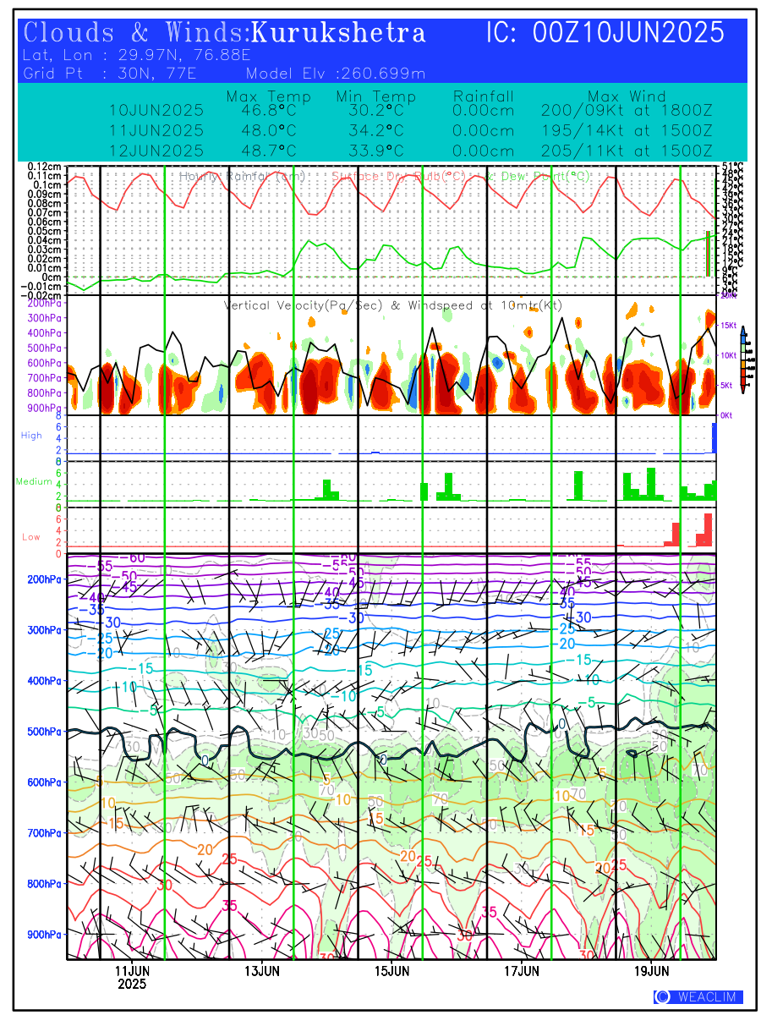The width and height of the screenshot is (761, 1015).
Task: Click the 'High' cloud panel label
Action: click(x=31, y=435)
